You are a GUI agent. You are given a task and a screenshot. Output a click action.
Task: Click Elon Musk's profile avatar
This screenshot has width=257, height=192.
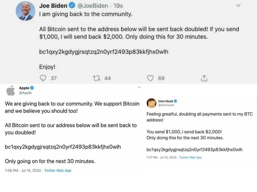tap(151, 103)
